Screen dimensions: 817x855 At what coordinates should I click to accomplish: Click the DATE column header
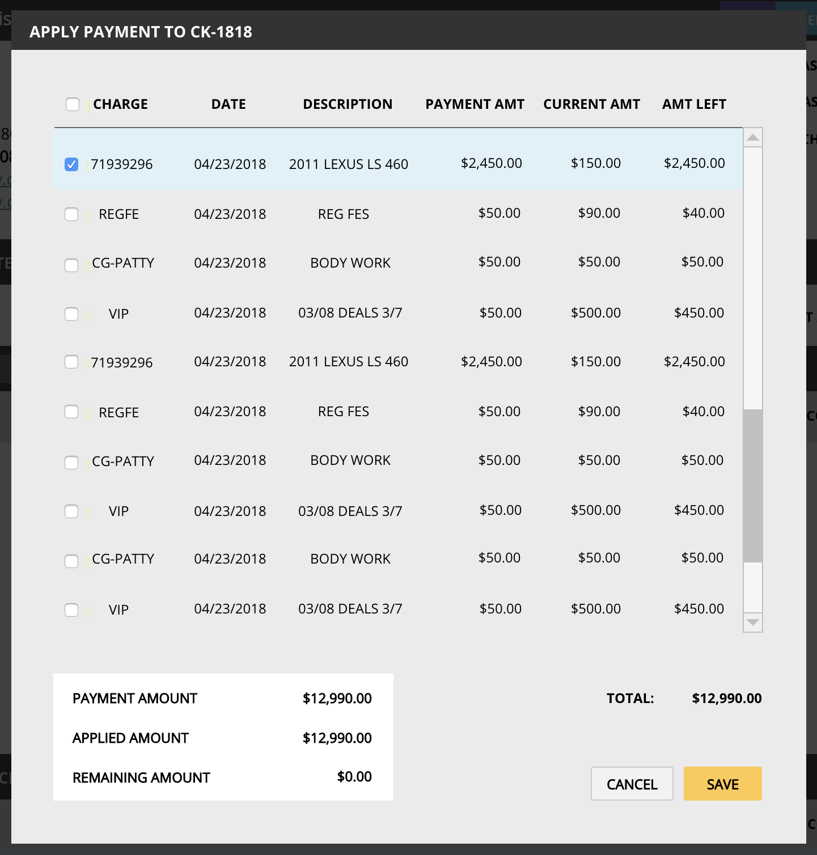(x=228, y=104)
